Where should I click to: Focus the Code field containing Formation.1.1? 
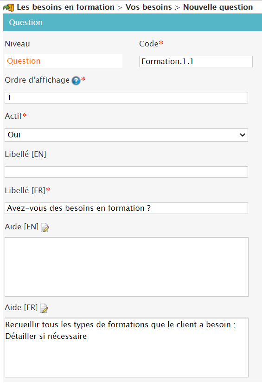click(196, 62)
